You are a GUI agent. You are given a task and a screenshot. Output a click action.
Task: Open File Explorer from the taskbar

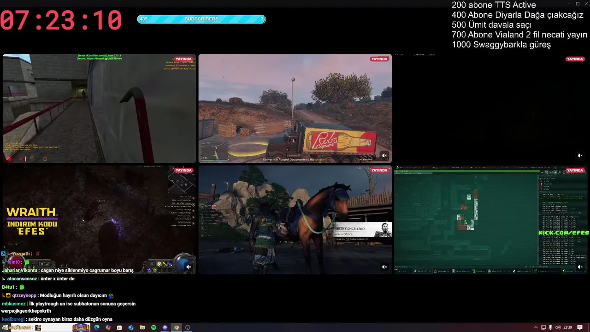[142, 327]
